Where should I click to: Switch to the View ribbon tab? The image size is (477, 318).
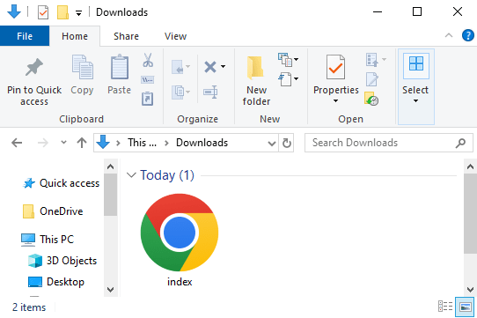coord(175,36)
